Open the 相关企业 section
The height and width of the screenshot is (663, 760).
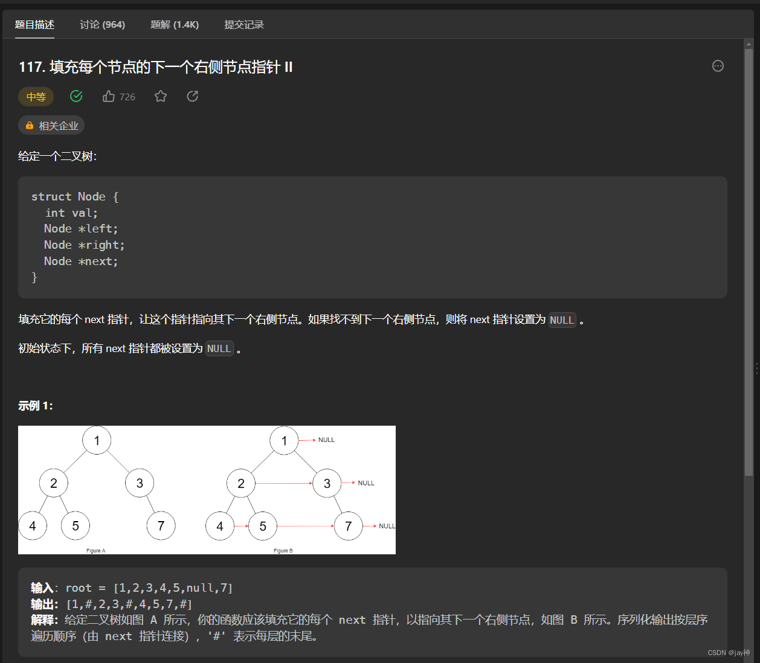51,125
